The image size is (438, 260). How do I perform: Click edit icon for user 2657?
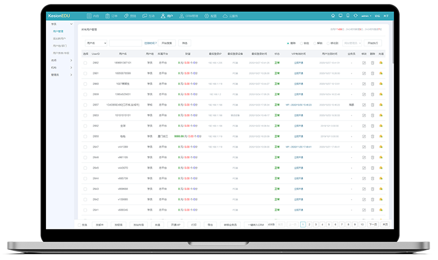coord(363,105)
